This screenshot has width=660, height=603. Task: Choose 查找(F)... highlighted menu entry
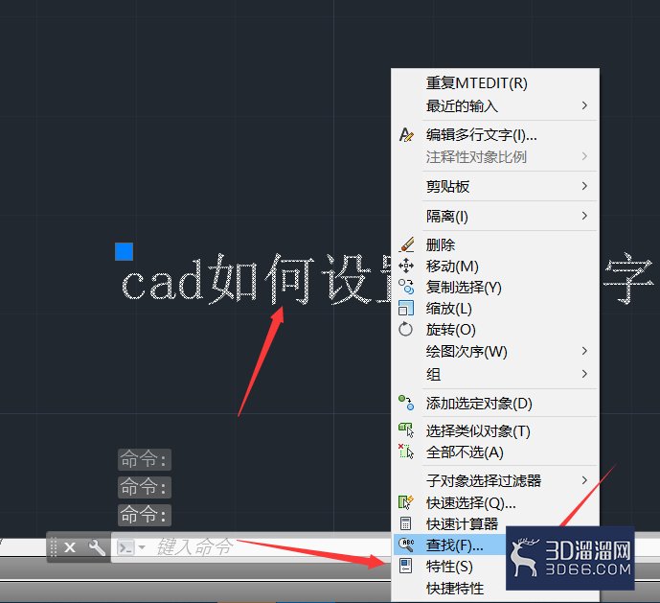pos(449,545)
